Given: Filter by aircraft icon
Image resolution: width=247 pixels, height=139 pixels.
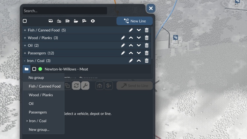Looking at the screenshot, I should [84, 21].
